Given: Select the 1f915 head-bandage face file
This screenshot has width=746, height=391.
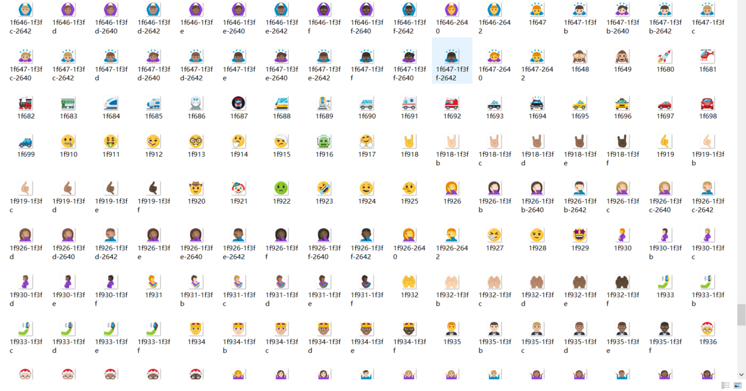Looking at the screenshot, I should click(x=282, y=147).
